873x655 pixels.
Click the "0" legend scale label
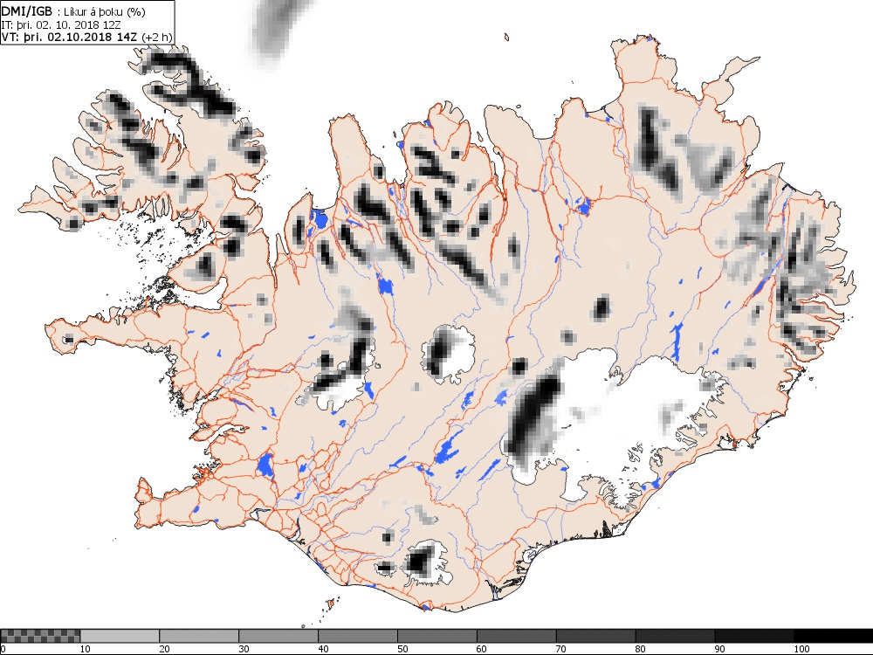click(x=3, y=649)
